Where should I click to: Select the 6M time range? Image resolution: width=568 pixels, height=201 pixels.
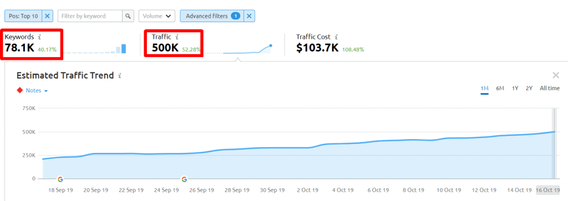pos(500,88)
